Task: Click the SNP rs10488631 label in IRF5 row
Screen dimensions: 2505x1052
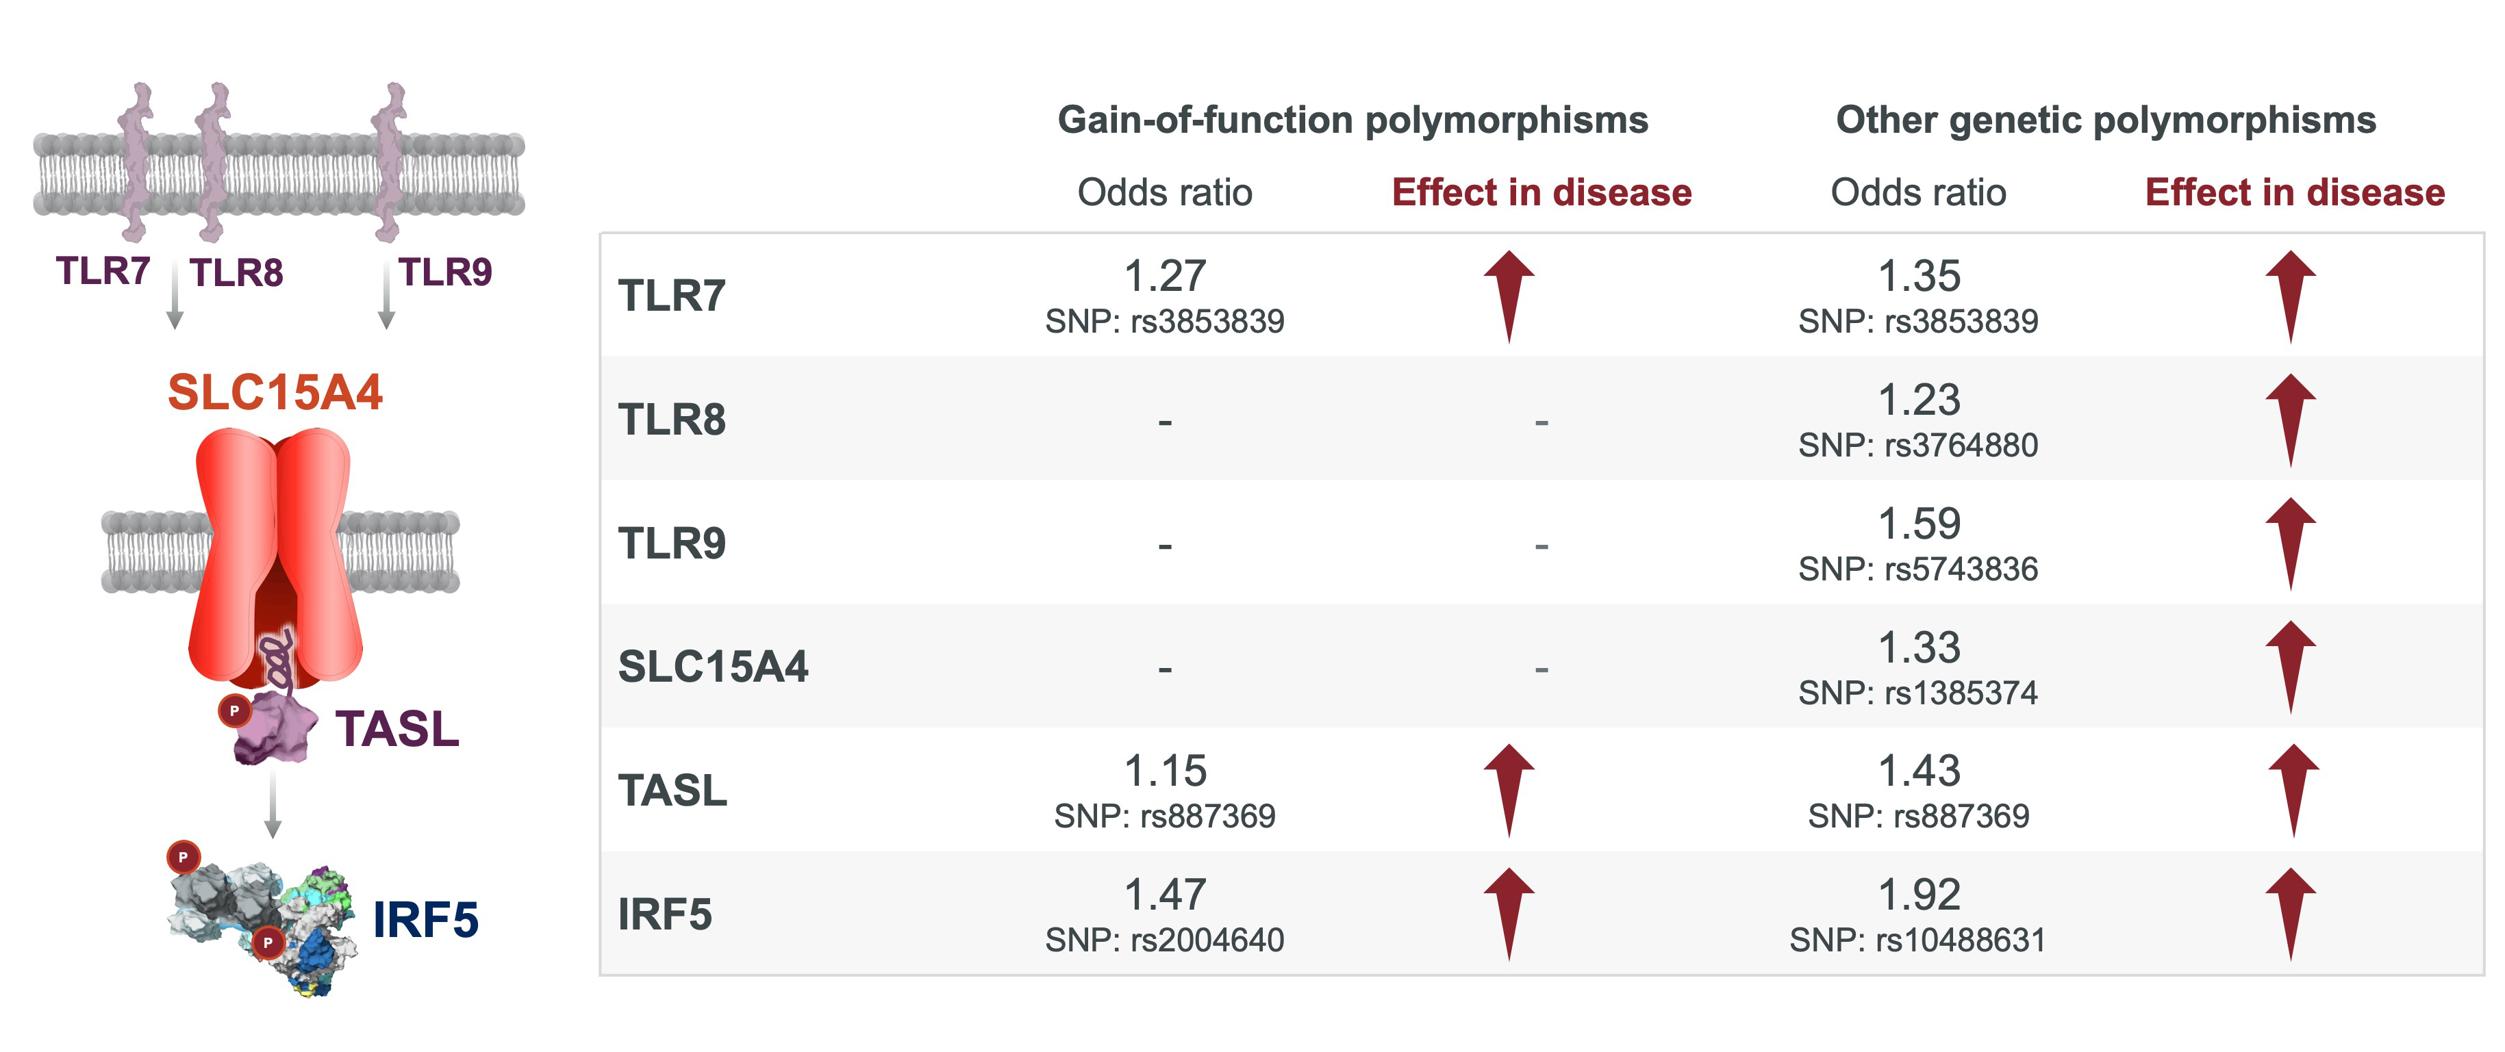Action: (x=1917, y=940)
